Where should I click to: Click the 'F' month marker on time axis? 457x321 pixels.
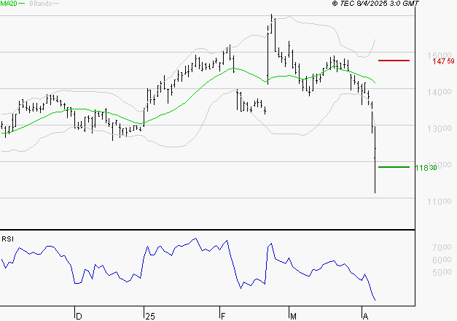point(222,315)
